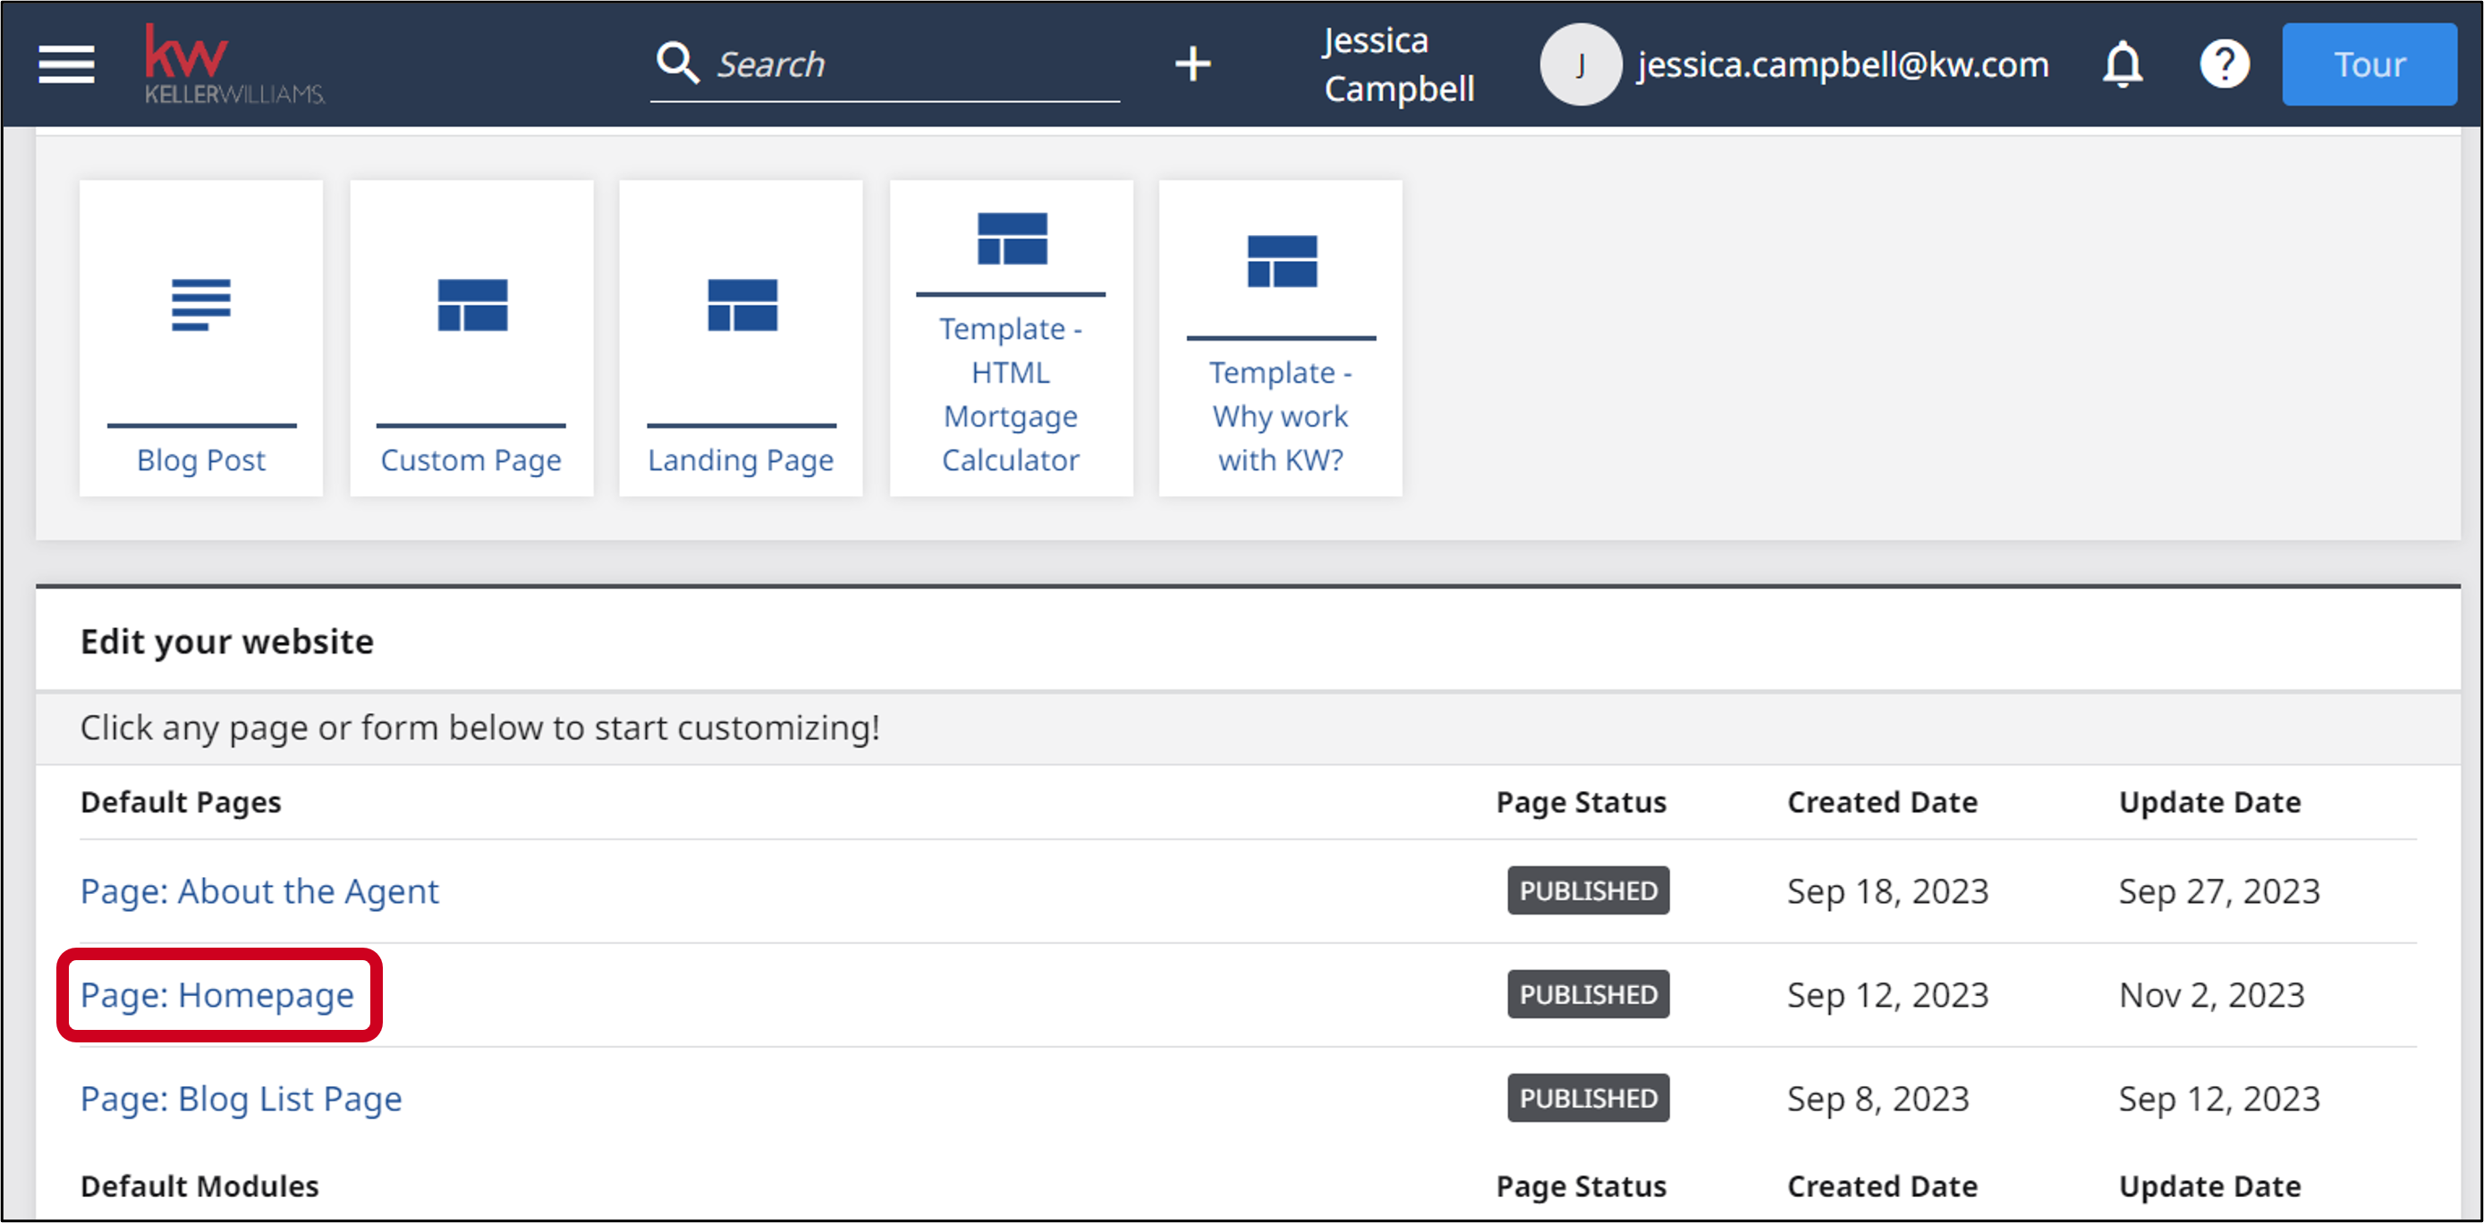The width and height of the screenshot is (2484, 1223).
Task: Click PUBLISHED badge for Blog List Page
Action: 1589,1099
